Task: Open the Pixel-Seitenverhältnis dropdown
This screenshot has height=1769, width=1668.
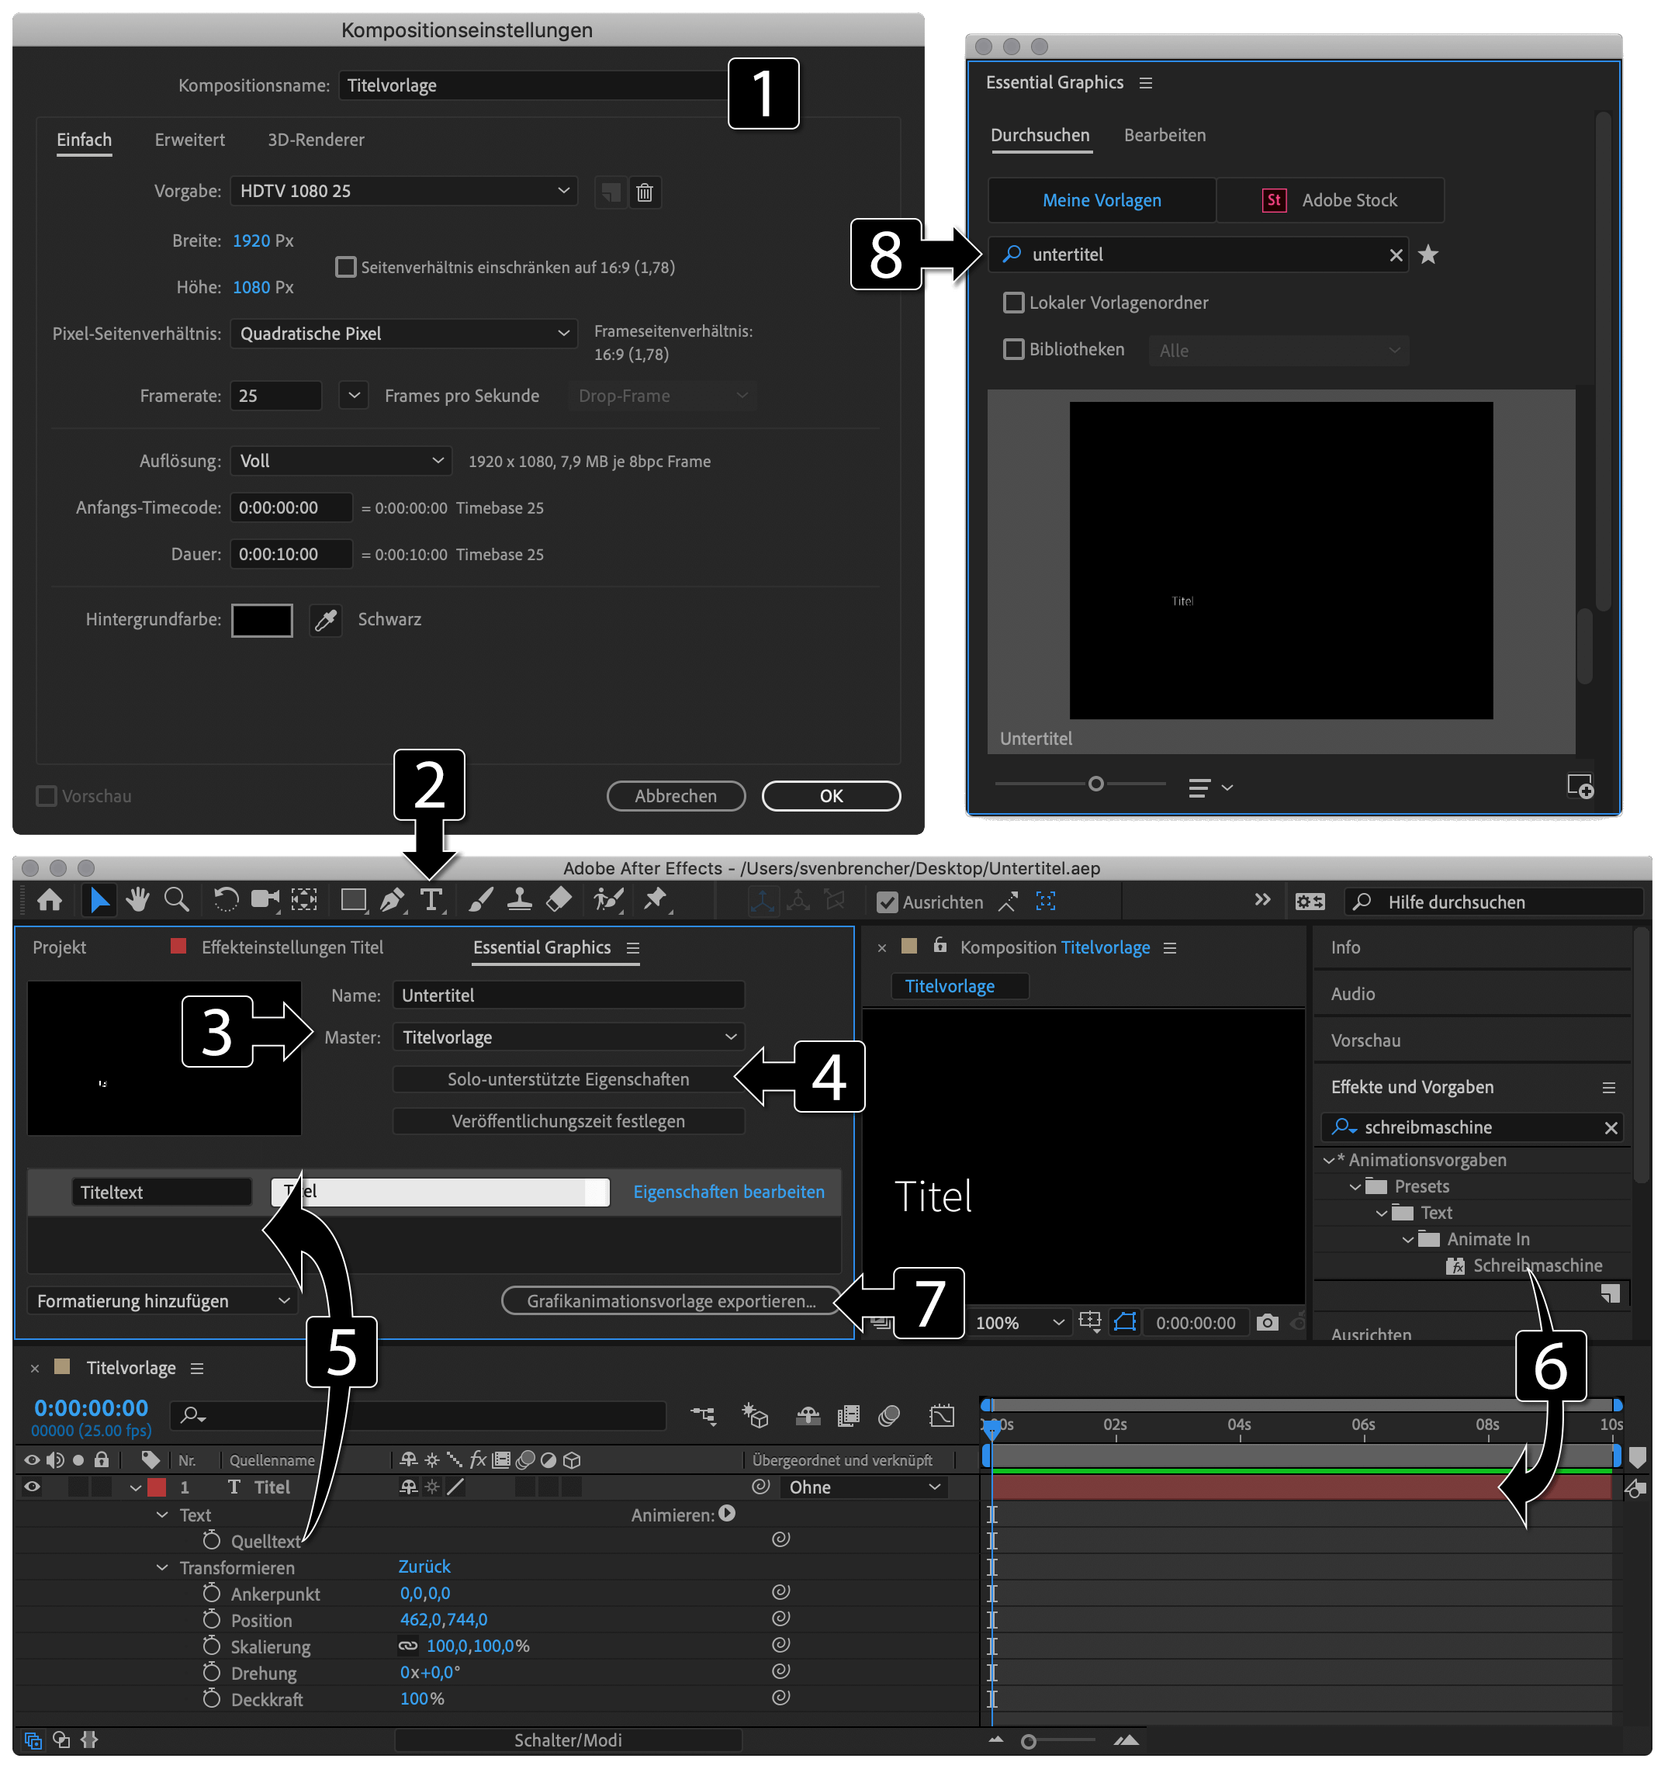Action: pos(404,334)
